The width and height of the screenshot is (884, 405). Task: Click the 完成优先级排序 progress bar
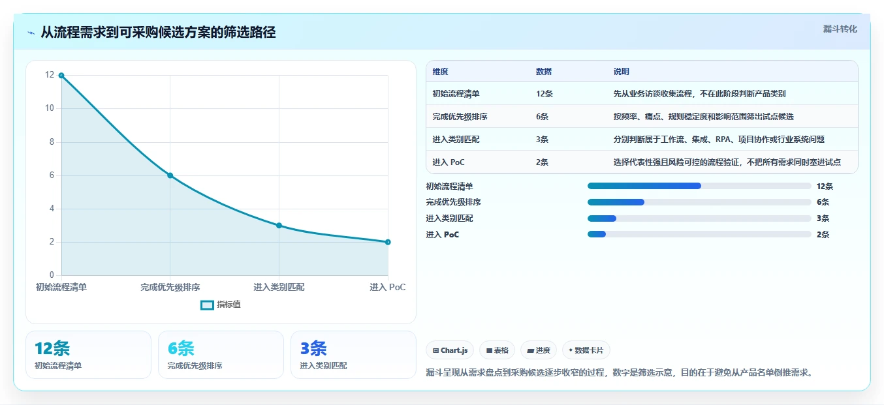(x=699, y=202)
